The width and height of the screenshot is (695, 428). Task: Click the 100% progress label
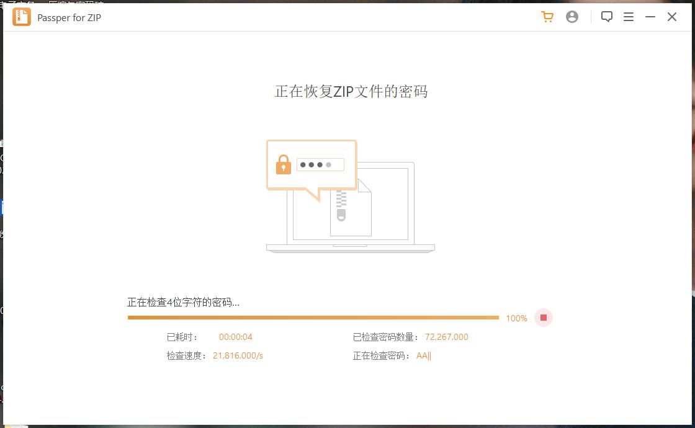tap(516, 318)
